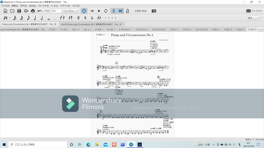This screenshot has height=148, width=264.
Task: Open the フォーマット (Format) menu
Action: tap(43, 6)
